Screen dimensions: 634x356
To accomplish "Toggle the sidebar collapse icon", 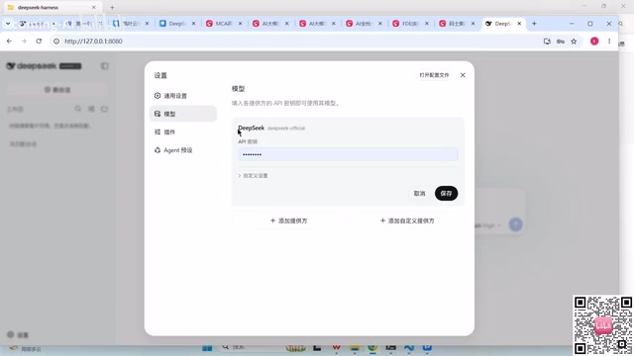I will (x=104, y=66).
